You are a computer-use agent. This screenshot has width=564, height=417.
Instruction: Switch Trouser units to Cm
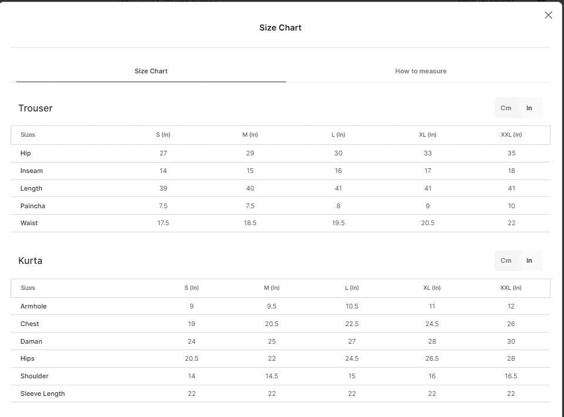click(x=506, y=108)
